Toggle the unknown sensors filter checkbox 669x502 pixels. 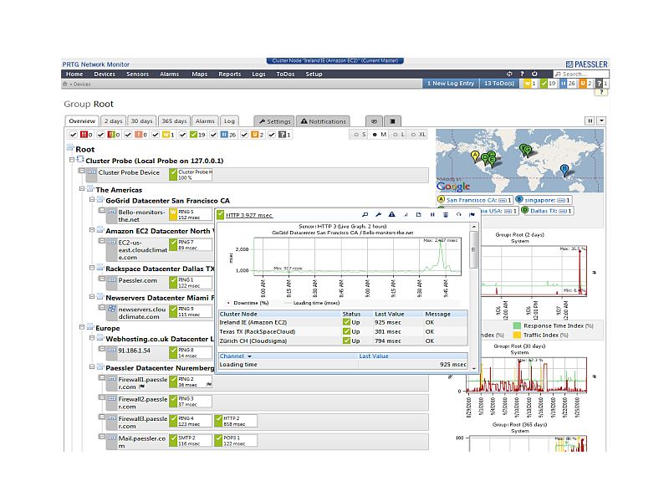coord(272,135)
